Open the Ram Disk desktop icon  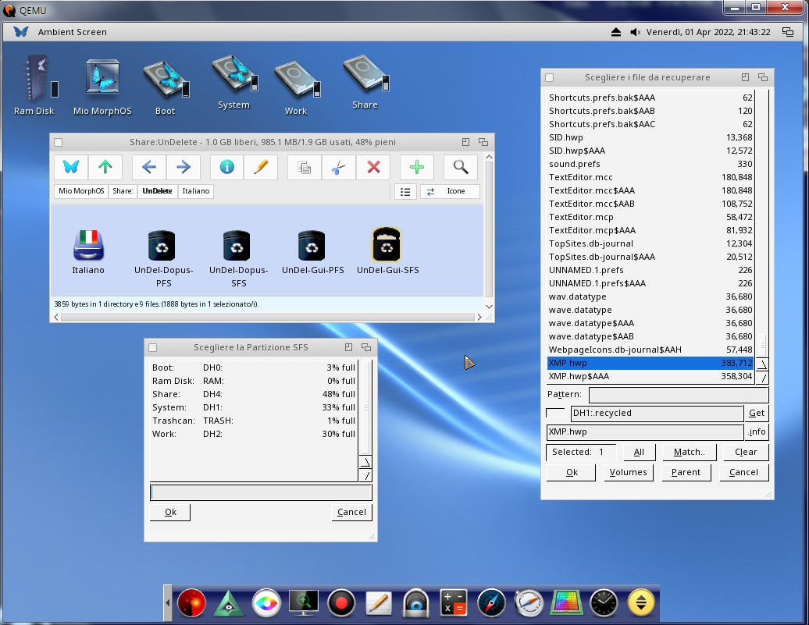coord(34,79)
